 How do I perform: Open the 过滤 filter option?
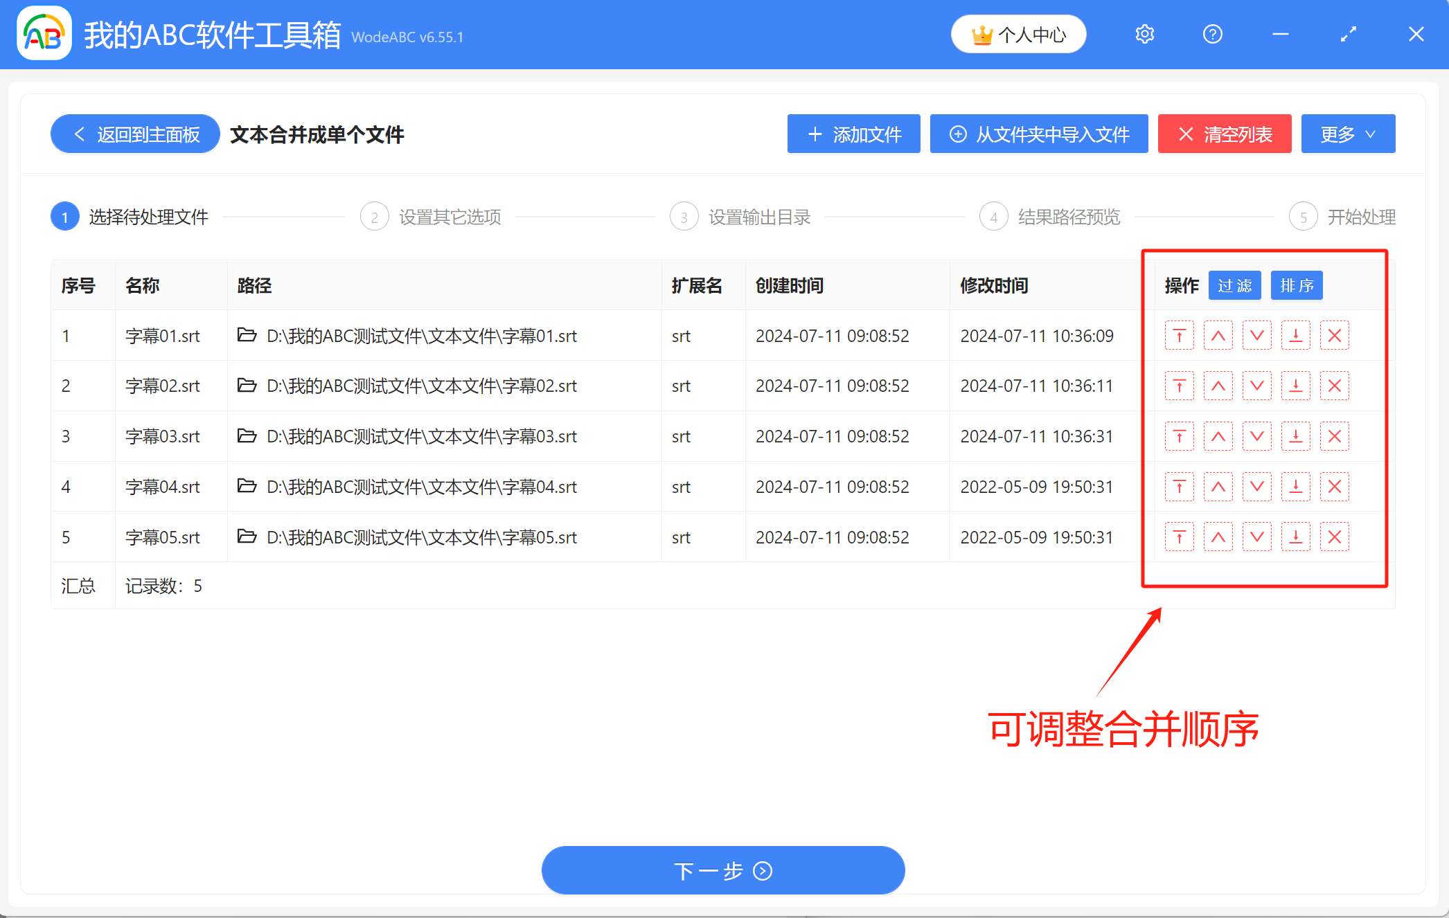click(x=1234, y=285)
